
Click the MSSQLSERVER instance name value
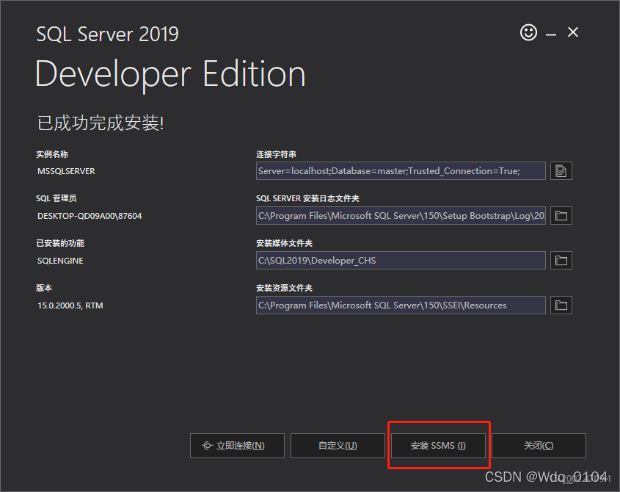click(x=66, y=171)
